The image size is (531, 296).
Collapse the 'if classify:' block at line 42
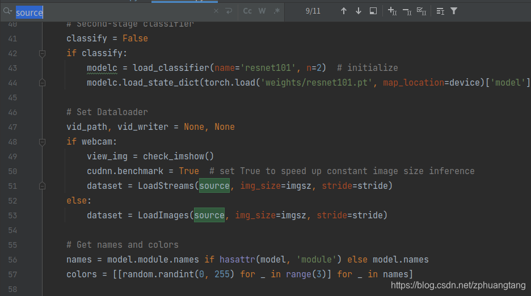click(42, 53)
